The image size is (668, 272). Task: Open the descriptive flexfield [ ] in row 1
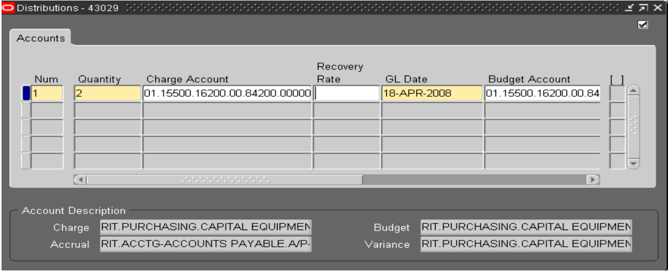point(617,94)
